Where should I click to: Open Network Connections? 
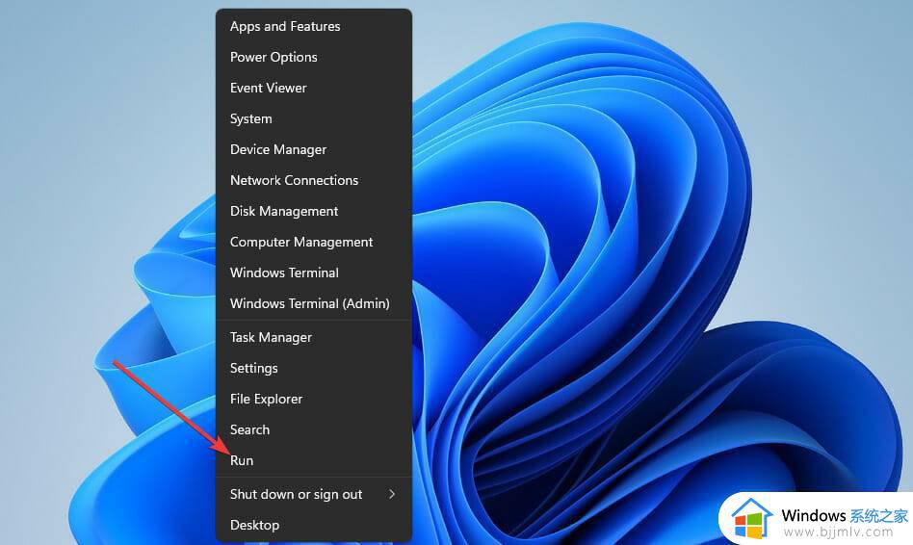tap(314, 180)
